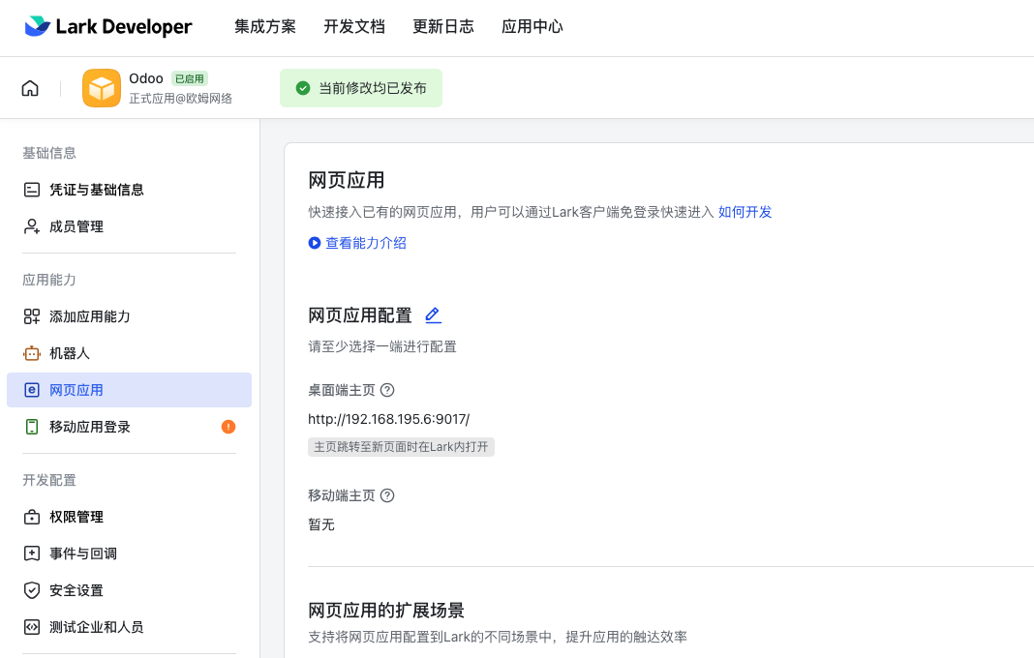Click the 成员管理 person icon
The height and width of the screenshot is (658, 1034).
32,226
